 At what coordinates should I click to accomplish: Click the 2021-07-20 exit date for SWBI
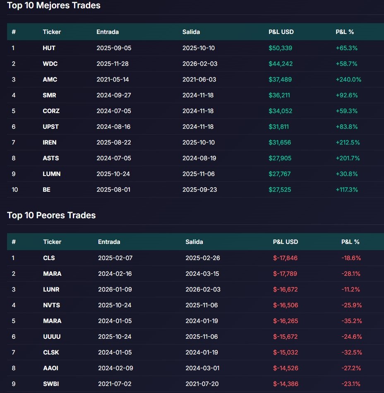202,384
